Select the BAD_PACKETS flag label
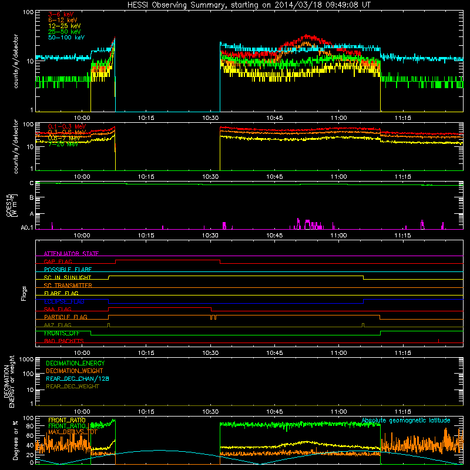The image size is (470, 470). point(64,341)
